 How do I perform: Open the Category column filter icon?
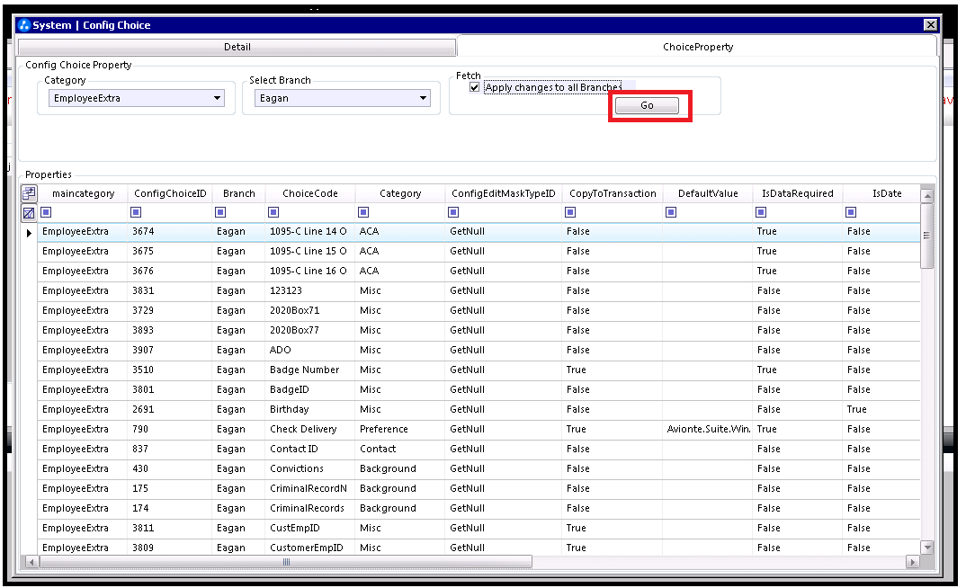tap(363, 212)
